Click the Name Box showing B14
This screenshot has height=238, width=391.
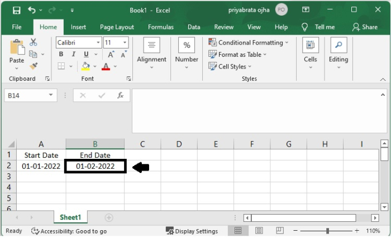point(31,95)
